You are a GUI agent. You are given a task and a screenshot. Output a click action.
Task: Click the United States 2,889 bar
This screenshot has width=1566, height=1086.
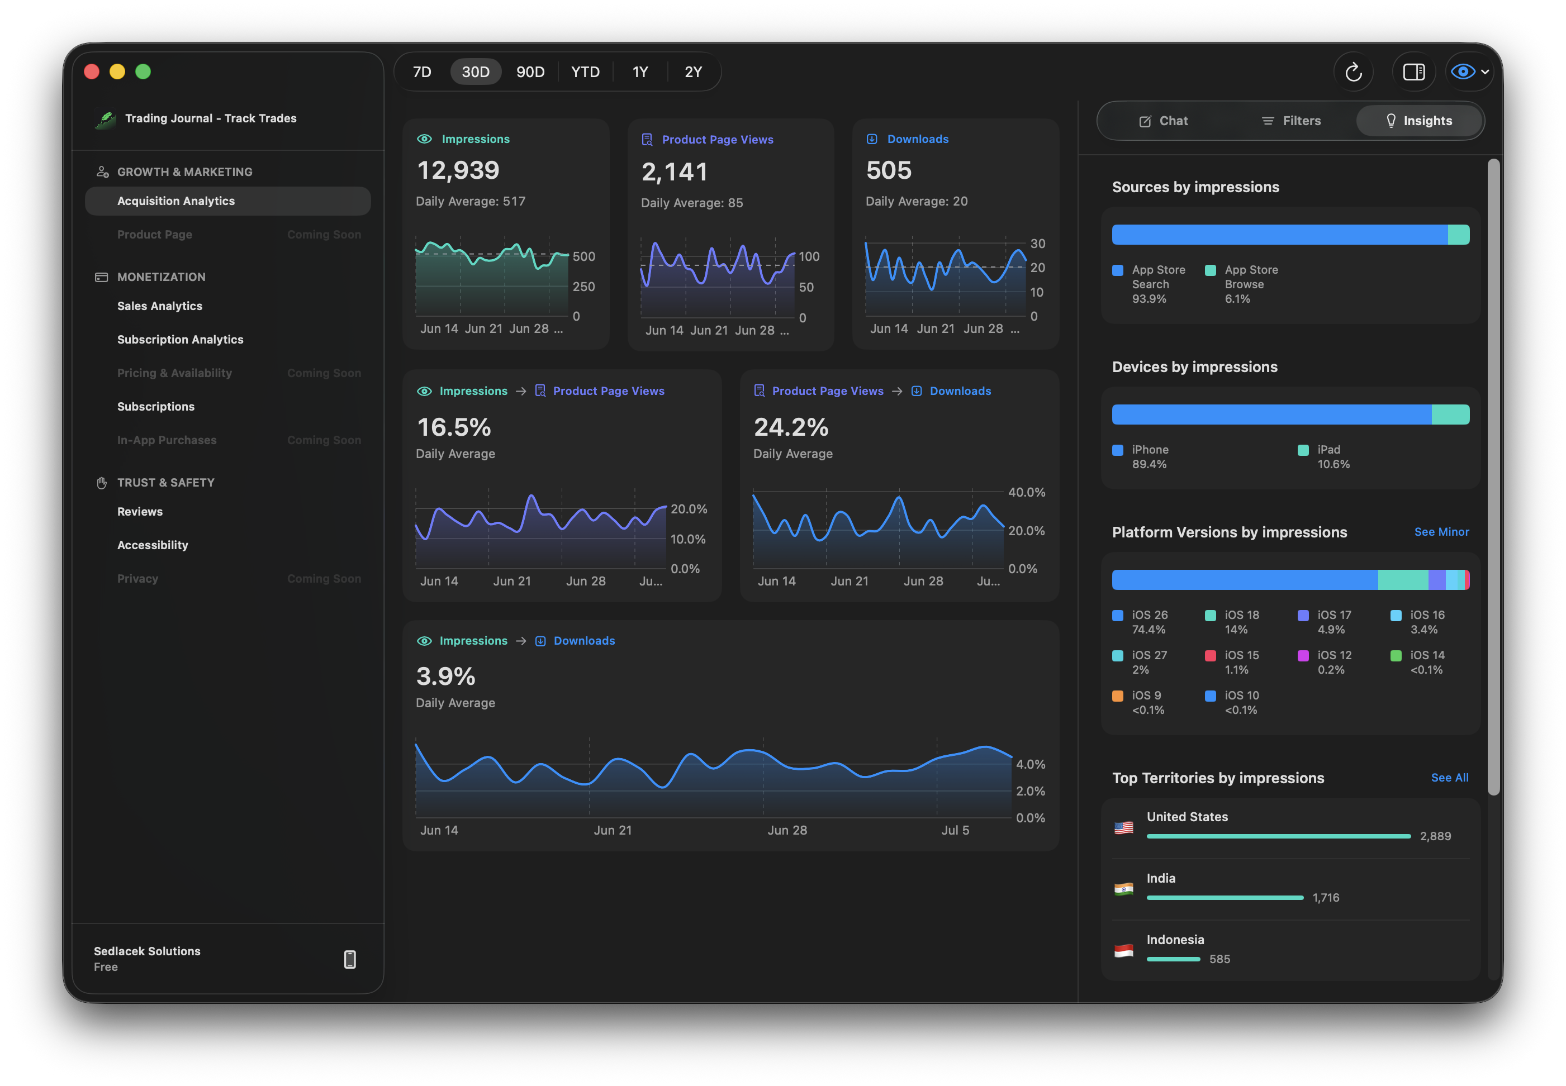pos(1278,836)
